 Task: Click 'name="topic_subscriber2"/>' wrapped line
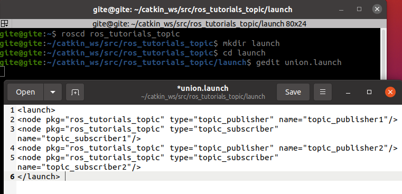[79, 167]
